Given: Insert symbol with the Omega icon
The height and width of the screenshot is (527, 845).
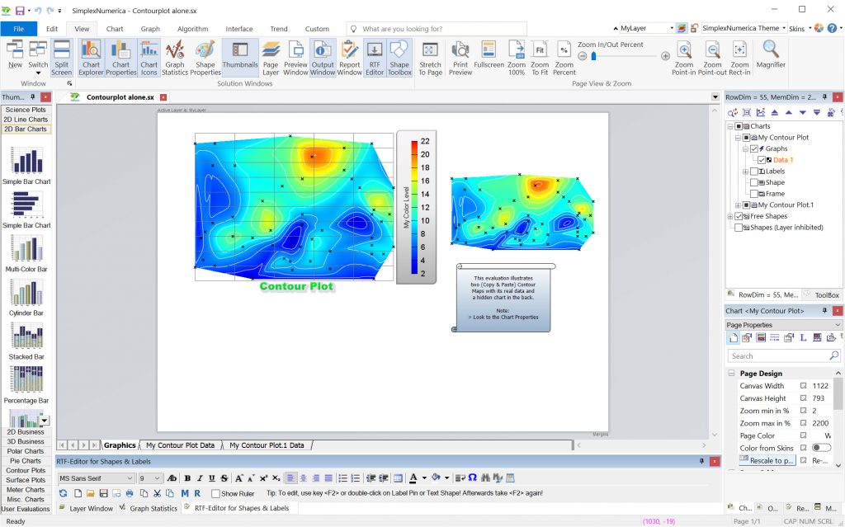Looking at the screenshot, I should [473, 478].
